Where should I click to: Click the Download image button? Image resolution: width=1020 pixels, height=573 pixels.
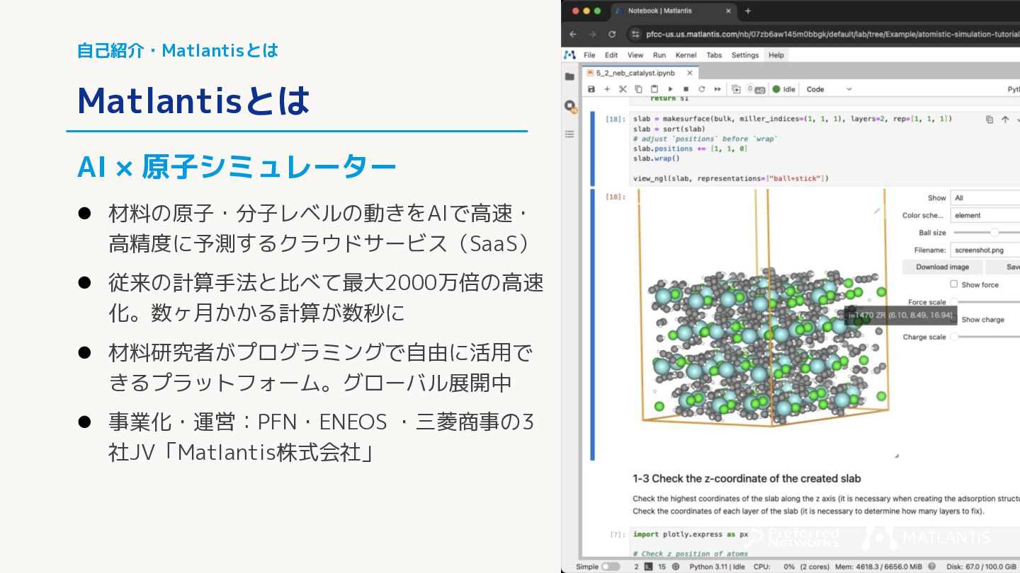click(942, 267)
